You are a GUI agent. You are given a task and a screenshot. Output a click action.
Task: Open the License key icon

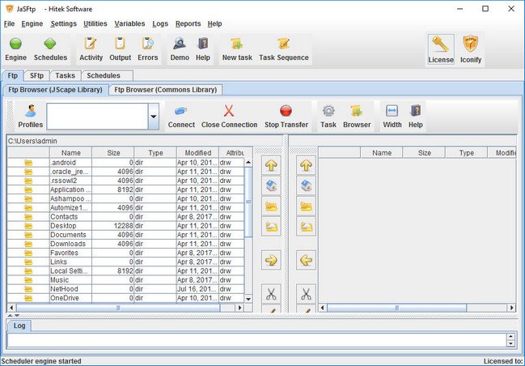pos(441,45)
